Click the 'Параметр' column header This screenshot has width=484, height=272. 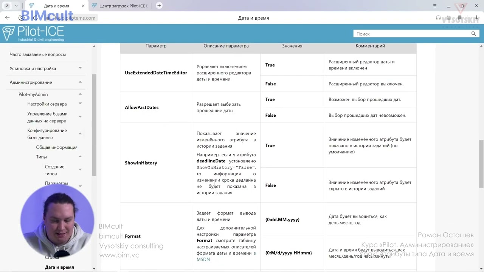pyautogui.click(x=156, y=46)
